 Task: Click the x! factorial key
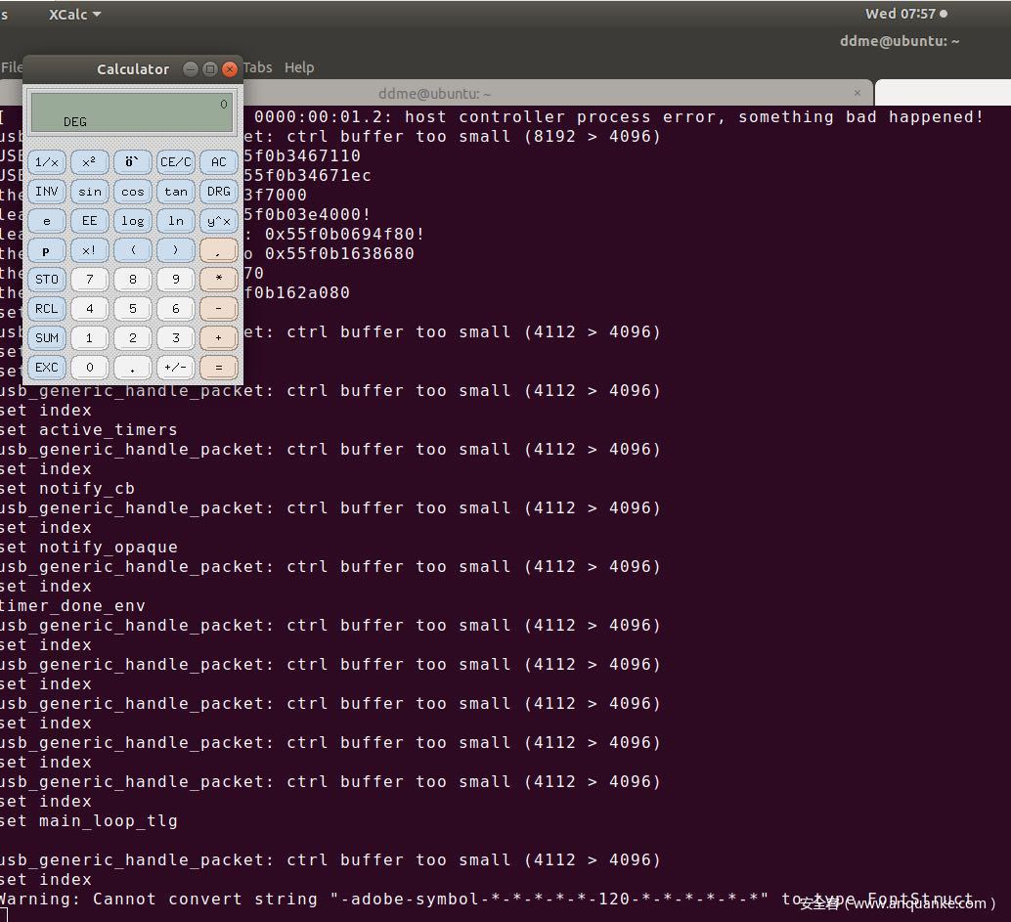(89, 250)
